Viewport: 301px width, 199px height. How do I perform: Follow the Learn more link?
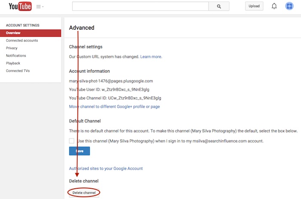(x=151, y=57)
